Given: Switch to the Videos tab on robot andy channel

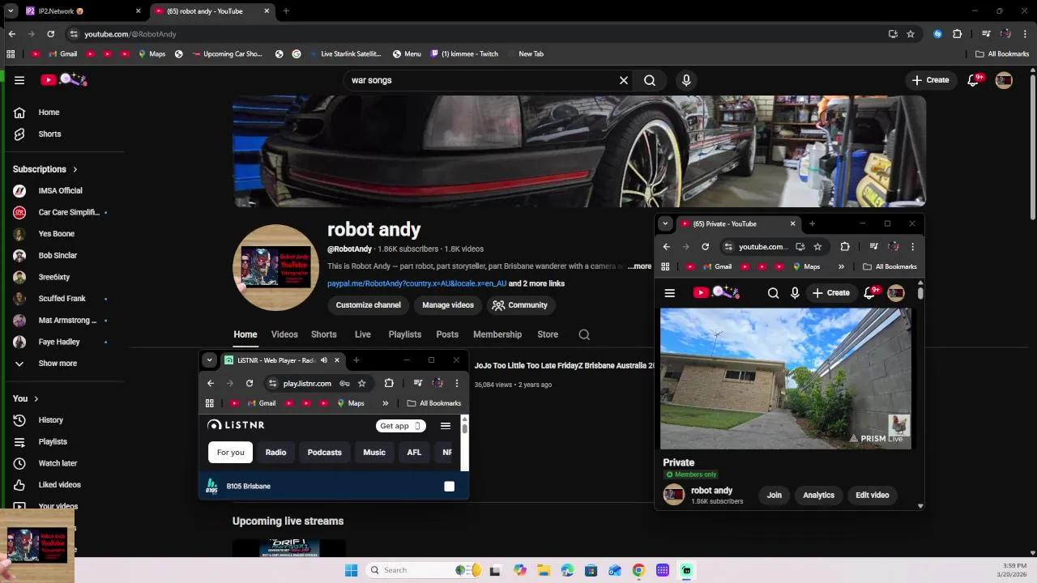Looking at the screenshot, I should point(284,334).
